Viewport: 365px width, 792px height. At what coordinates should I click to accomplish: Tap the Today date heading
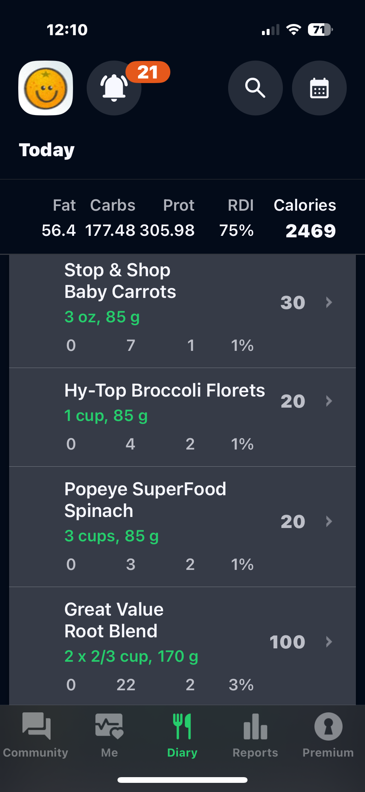coord(47,150)
